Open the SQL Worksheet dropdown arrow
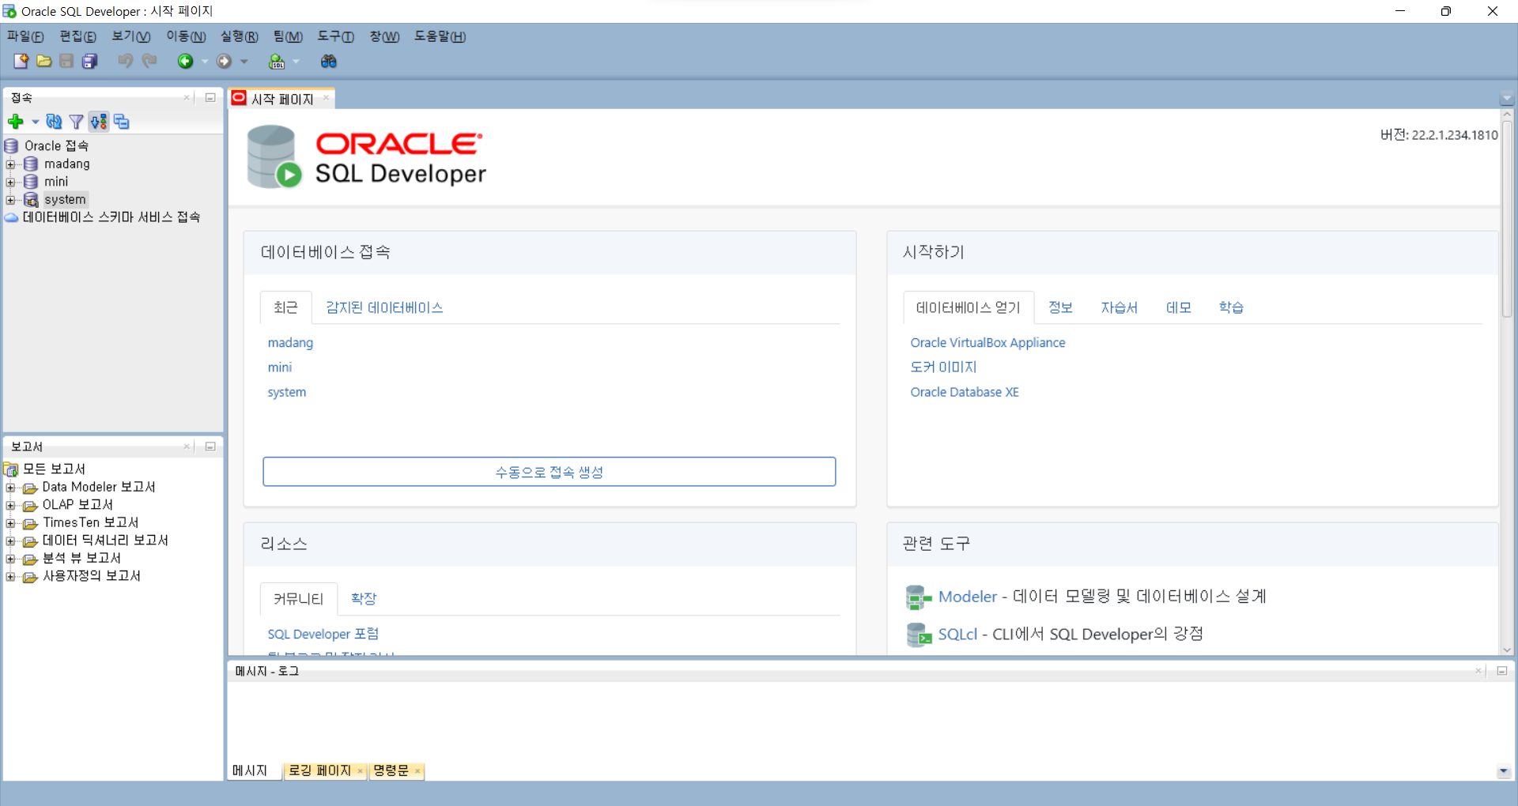This screenshot has width=1518, height=806. pos(296,61)
